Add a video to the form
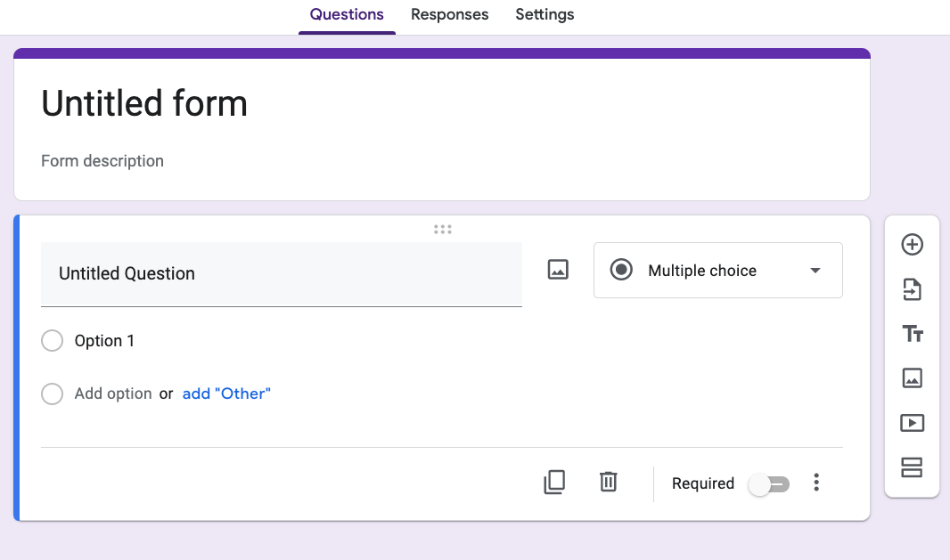Image resolution: width=950 pixels, height=560 pixels. [912, 423]
